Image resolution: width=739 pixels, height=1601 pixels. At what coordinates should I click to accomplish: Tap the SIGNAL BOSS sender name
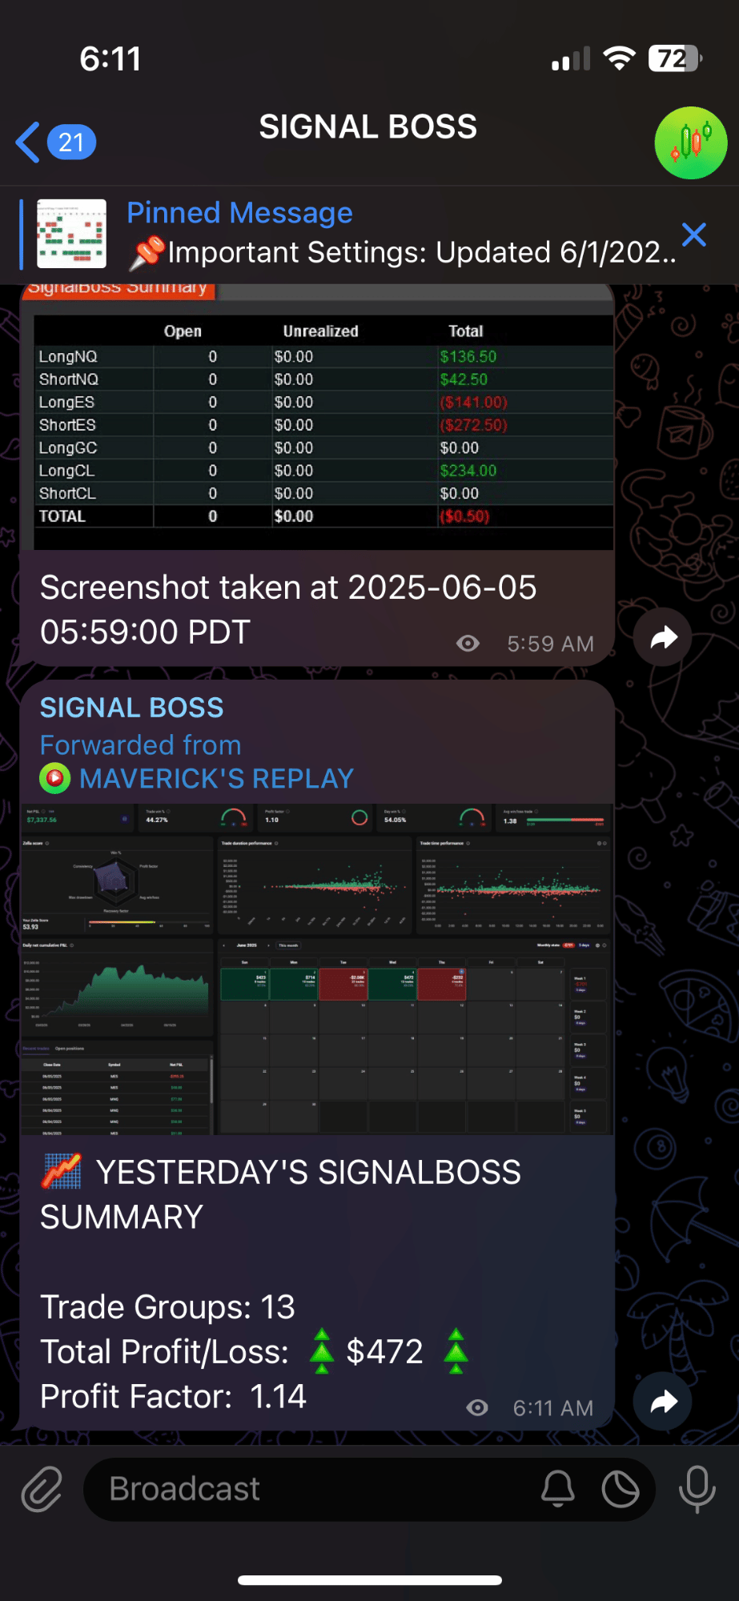click(132, 708)
